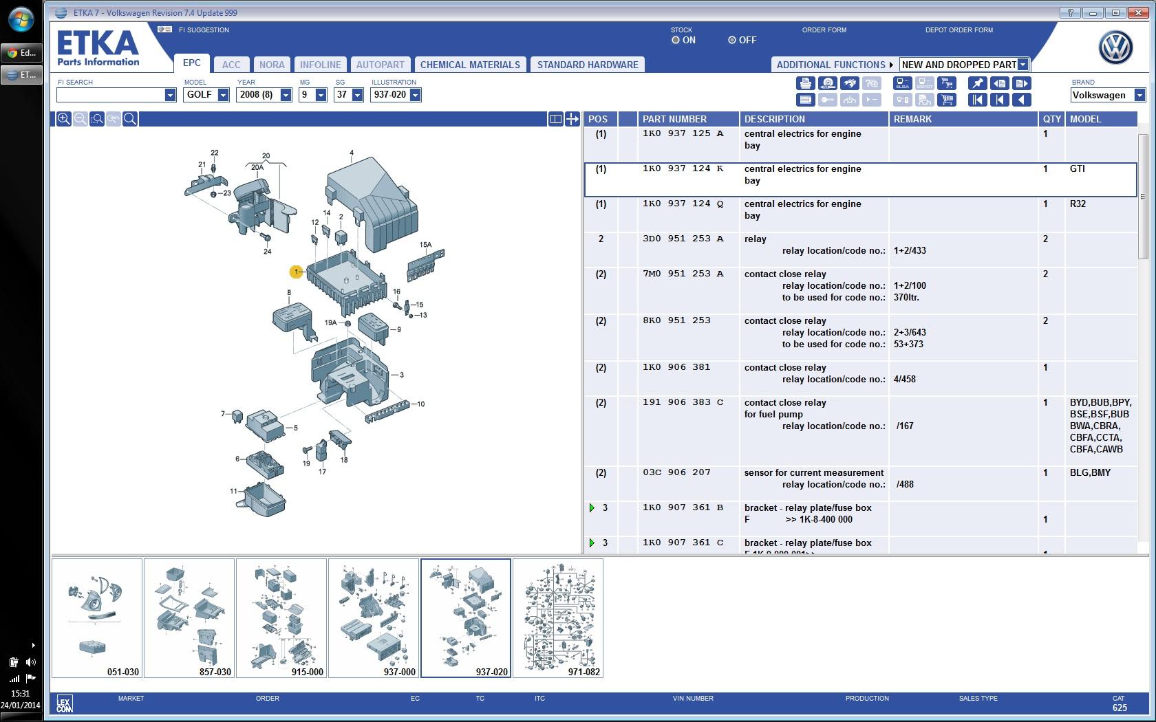Click the MODEL column header

[1101, 119]
